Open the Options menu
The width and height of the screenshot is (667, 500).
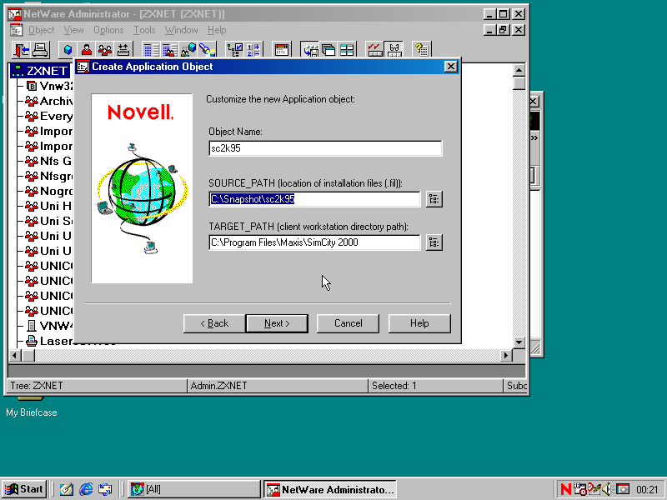click(x=108, y=30)
